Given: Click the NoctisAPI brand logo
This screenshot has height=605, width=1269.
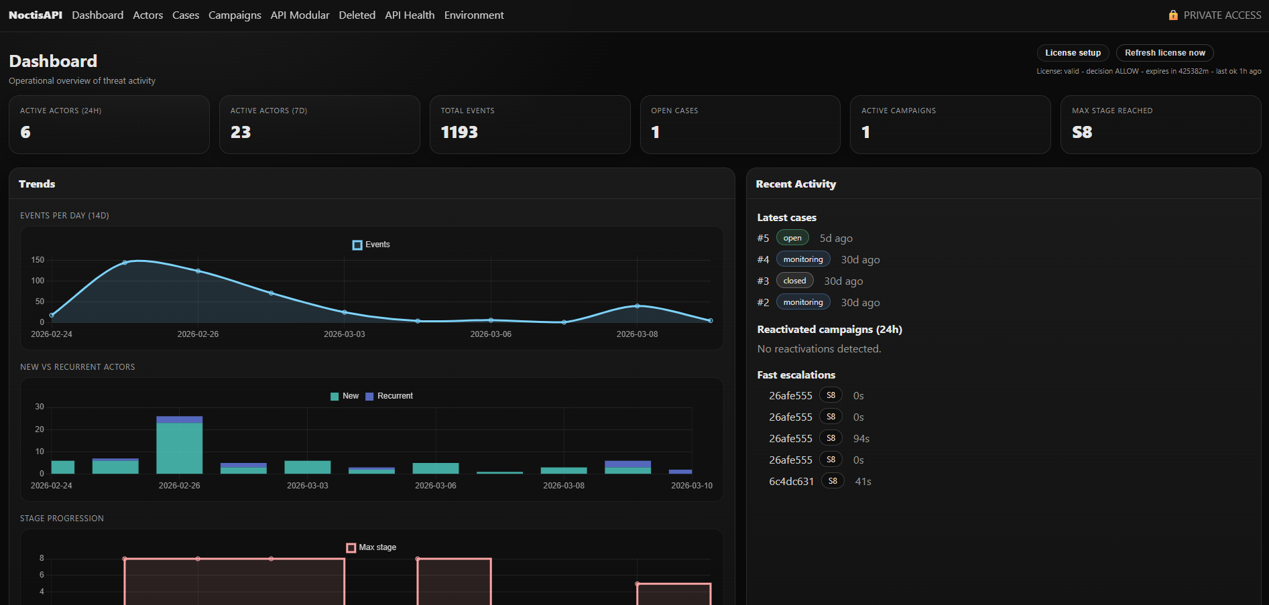Looking at the screenshot, I should (35, 15).
